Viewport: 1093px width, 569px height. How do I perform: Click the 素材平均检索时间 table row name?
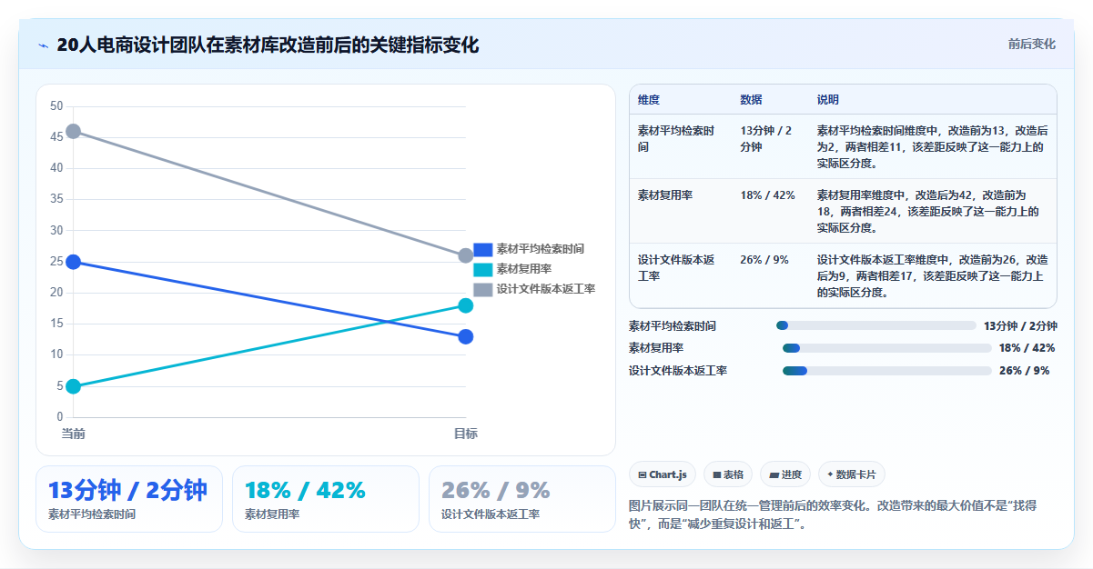coord(676,139)
